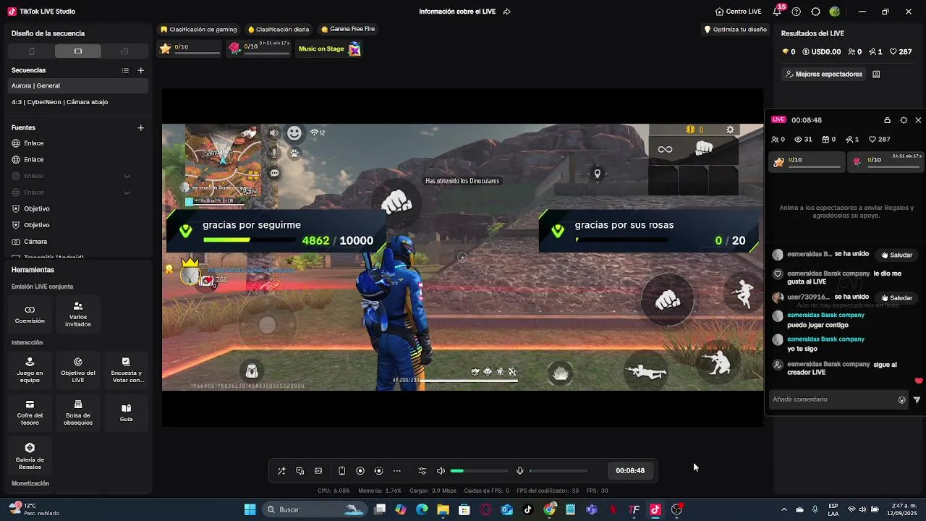Image resolution: width=926 pixels, height=521 pixels.
Task: Adjust the speaker volume slider
Action: (479, 471)
